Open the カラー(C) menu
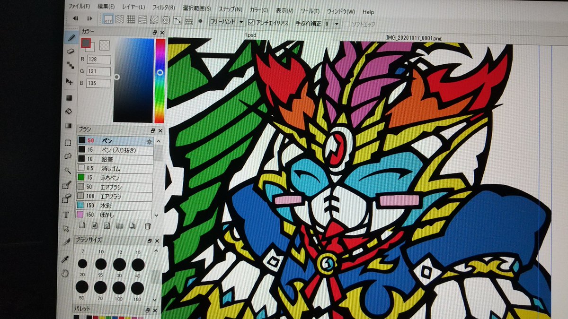The image size is (568, 319). click(x=259, y=9)
